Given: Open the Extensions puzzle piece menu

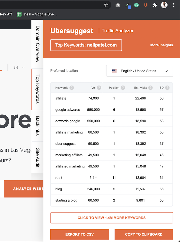Looking at the screenshot, I should [155, 5].
